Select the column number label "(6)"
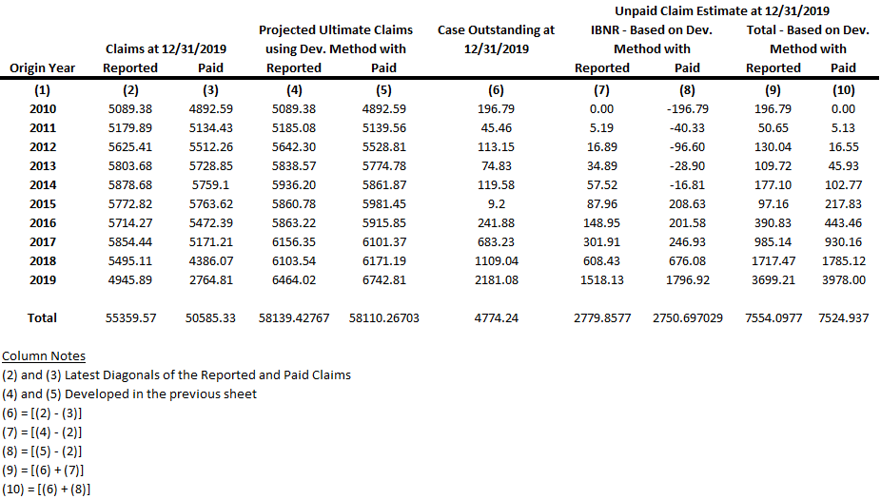Viewport: 881px width, 499px height. coord(496,90)
